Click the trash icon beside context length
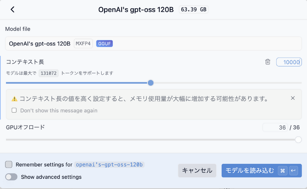 (x=268, y=62)
